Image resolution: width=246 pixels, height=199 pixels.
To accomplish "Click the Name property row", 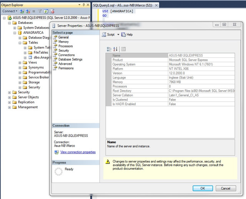I will click(170, 56).
